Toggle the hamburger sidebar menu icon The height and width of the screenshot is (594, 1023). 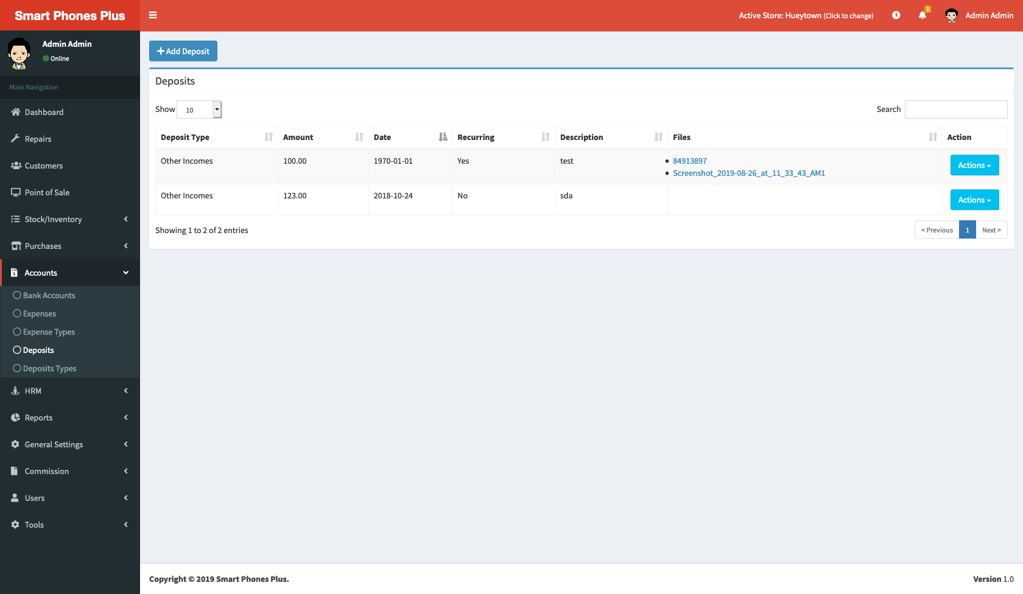[153, 15]
